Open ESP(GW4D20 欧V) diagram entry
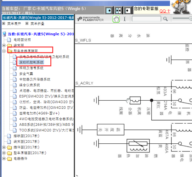Viewport: 192px width, 177px height. click(x=47, y=96)
